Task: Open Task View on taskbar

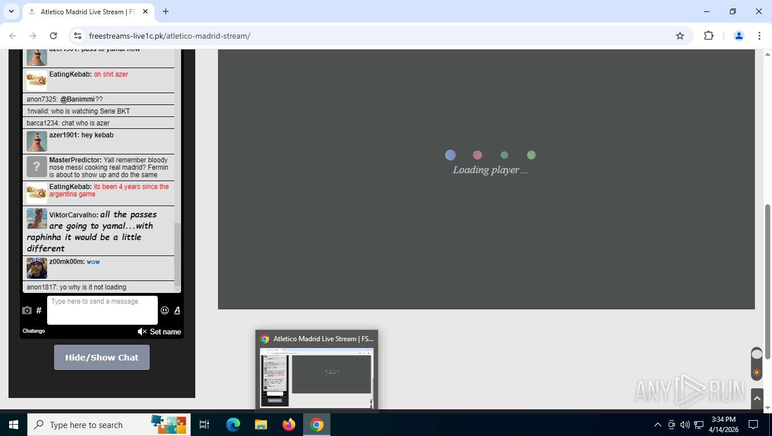Action: (204, 425)
